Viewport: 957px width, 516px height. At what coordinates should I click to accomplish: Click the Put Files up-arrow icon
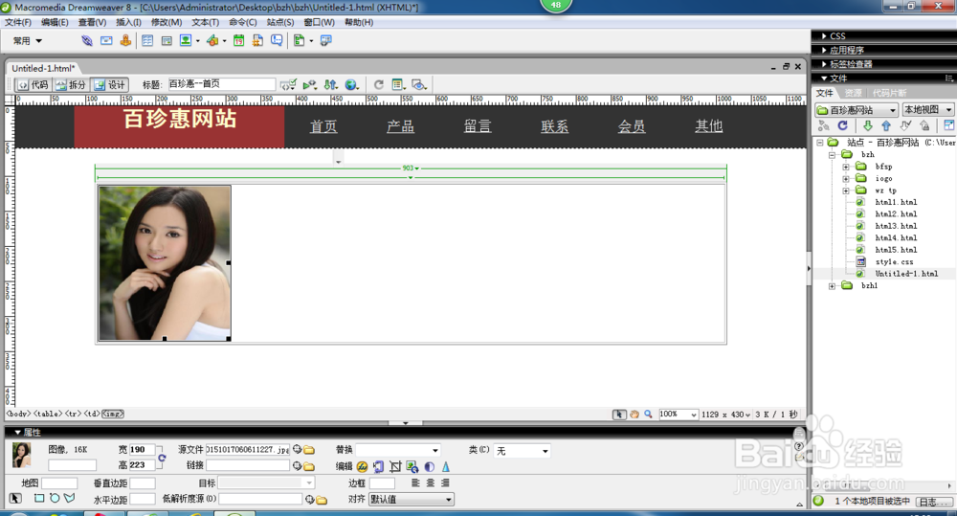(x=886, y=125)
